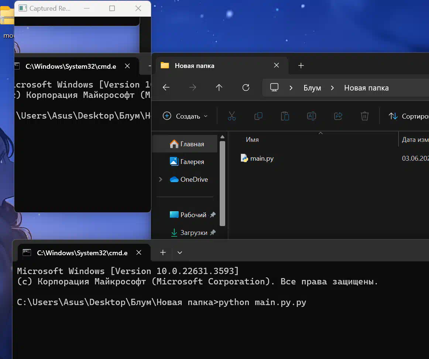Click the Paste clipboard icon in Explorer toolbar

tap(285, 116)
